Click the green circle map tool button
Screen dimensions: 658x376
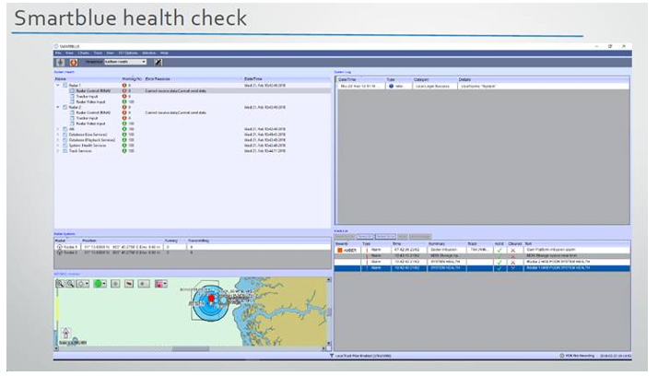tap(97, 284)
